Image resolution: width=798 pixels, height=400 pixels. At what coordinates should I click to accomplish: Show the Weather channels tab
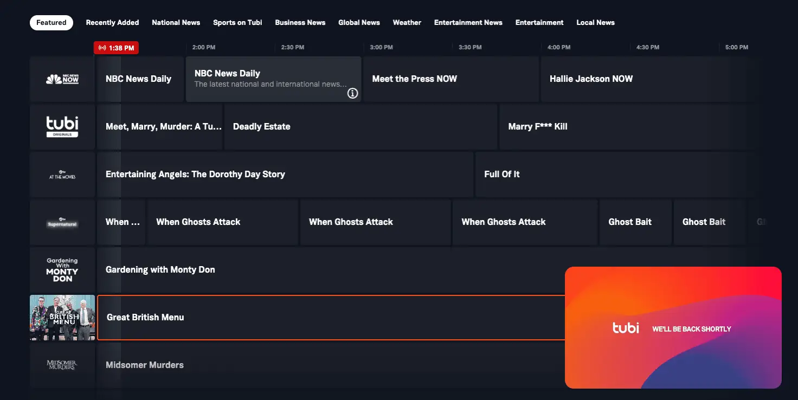pyautogui.click(x=407, y=23)
